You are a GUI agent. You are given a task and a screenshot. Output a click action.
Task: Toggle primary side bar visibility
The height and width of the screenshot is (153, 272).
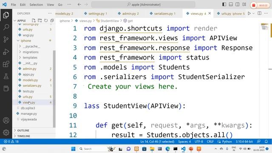pyautogui.click(x=224, y=5)
